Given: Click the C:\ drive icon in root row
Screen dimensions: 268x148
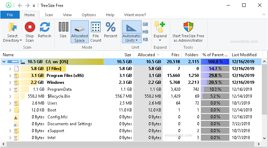Looking at the screenshot, I should (x=22, y=62).
